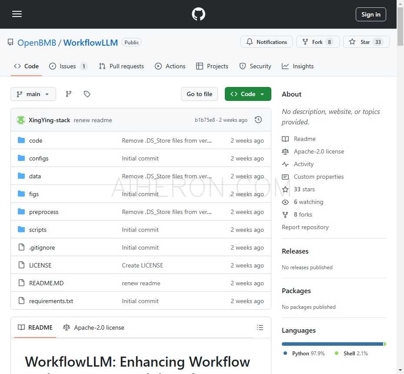
Task: Click the LICENSE file icon
Action: [x=22, y=265]
